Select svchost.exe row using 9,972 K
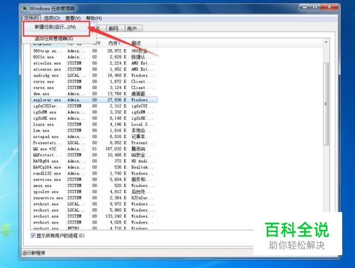Viewport: 355px width, 268px height. (x=94, y=204)
